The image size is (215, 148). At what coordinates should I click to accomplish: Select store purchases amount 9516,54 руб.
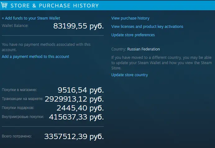pos(81,90)
